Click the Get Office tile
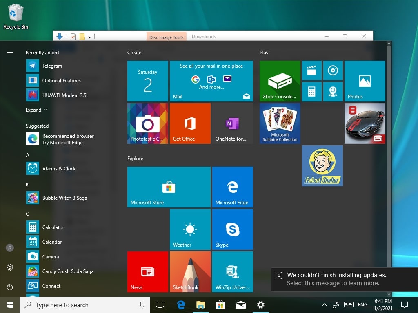418x313 pixels. point(190,123)
